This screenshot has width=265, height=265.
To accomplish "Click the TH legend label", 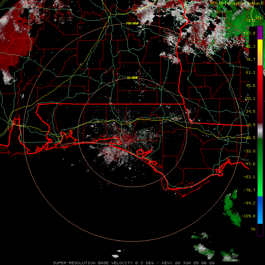I will click(253, 229).
